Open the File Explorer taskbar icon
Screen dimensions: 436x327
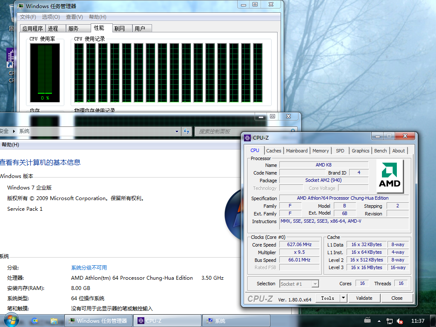click(x=54, y=321)
